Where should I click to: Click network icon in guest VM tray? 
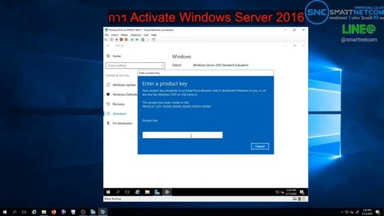click(x=277, y=192)
